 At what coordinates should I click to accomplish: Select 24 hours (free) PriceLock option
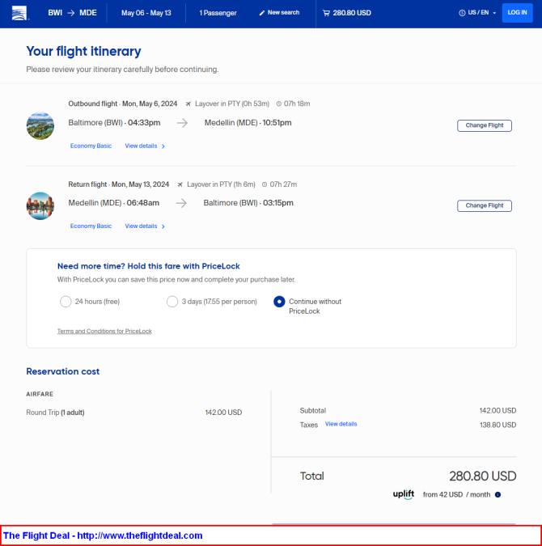point(66,302)
